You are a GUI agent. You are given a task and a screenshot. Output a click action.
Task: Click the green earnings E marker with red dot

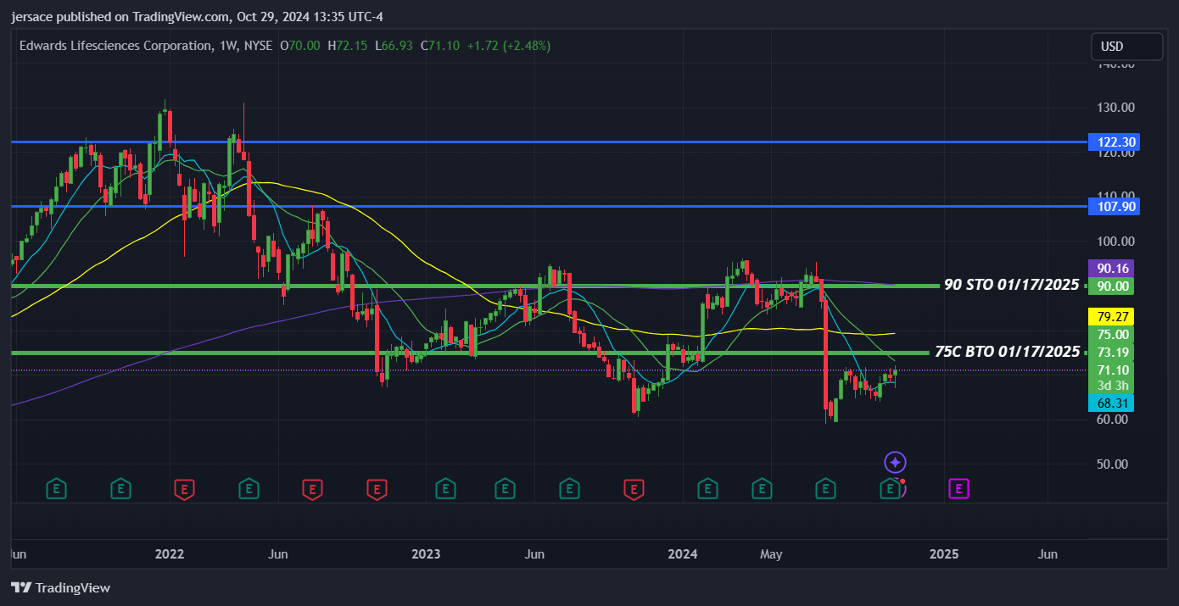click(x=890, y=488)
